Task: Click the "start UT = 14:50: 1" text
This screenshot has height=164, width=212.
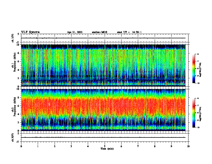Action: coord(129,32)
